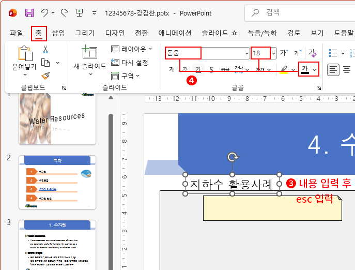This screenshot has height=270, width=355.
Task: Apply yellow text highlight color
Action: point(284,70)
